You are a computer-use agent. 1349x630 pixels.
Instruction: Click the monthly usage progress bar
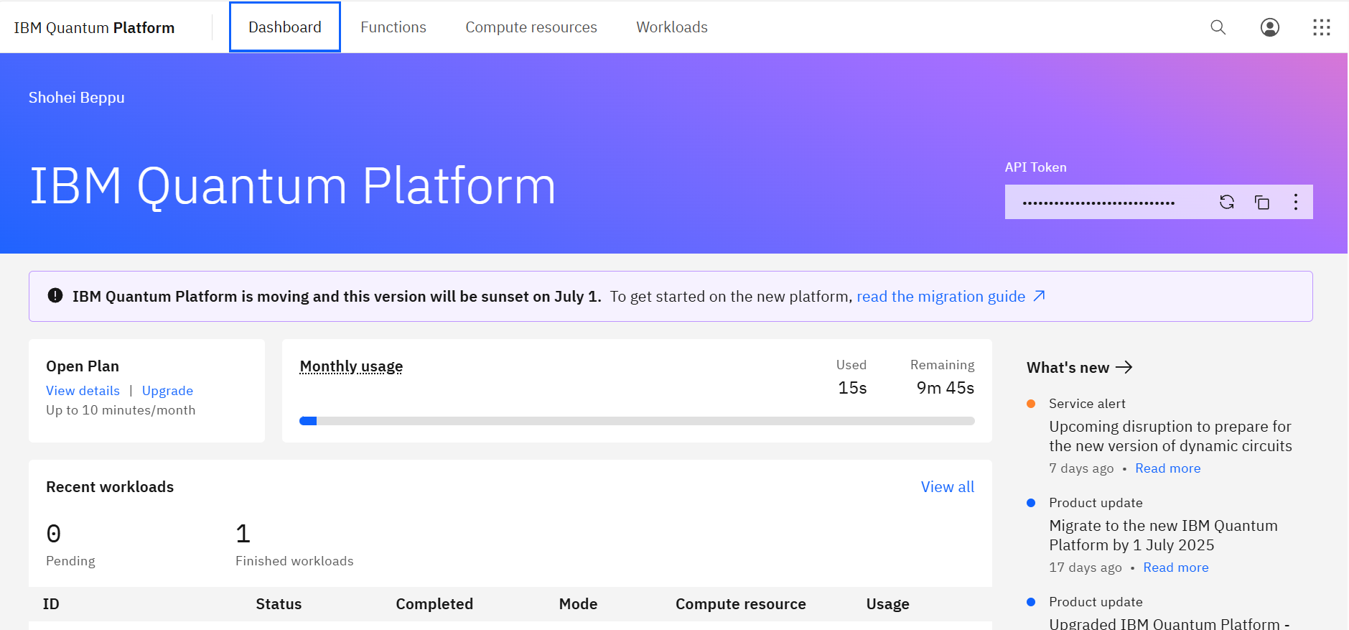(x=637, y=421)
